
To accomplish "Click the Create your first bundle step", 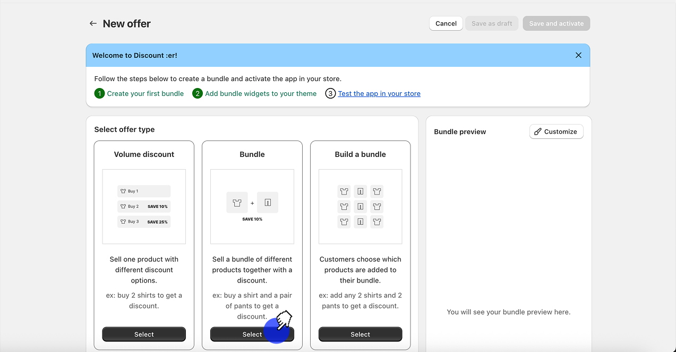I will click(145, 94).
